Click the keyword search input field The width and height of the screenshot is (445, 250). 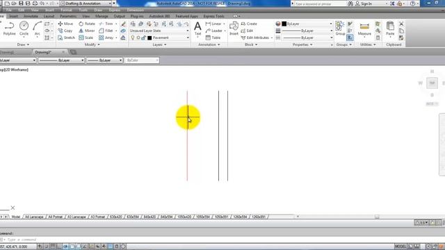[x=319, y=3]
